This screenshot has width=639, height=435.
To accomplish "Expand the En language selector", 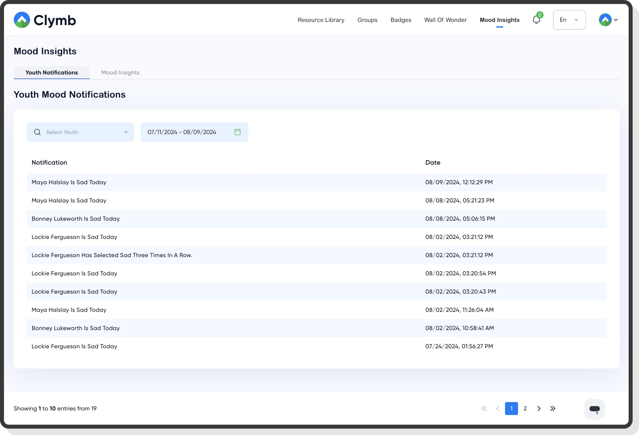I will [569, 19].
